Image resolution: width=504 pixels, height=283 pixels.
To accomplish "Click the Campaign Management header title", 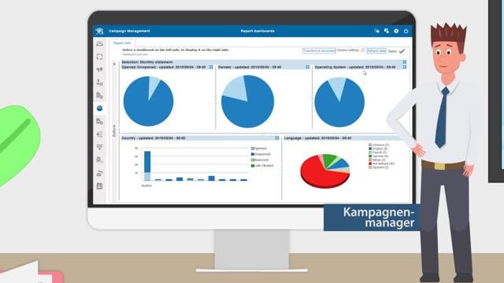I will coord(129,31).
